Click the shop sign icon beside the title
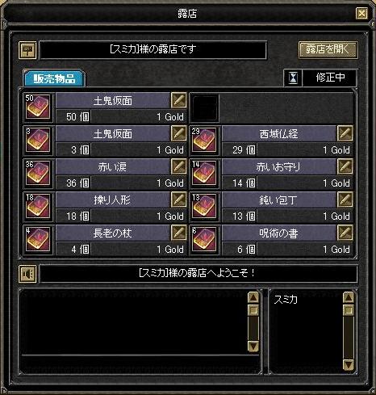Screen dimensions: 376x395 click(27, 50)
